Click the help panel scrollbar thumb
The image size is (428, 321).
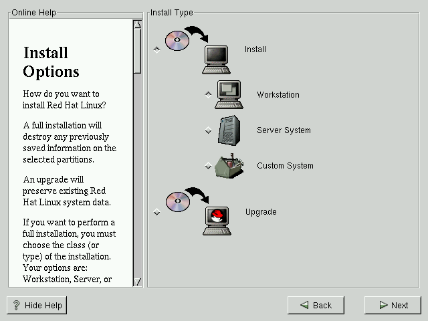point(137,50)
